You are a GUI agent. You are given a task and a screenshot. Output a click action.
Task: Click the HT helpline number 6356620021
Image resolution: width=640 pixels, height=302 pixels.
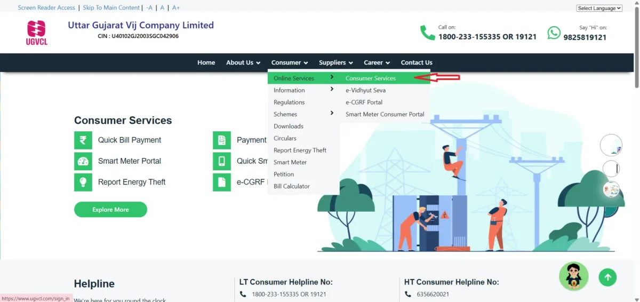pyautogui.click(x=433, y=294)
